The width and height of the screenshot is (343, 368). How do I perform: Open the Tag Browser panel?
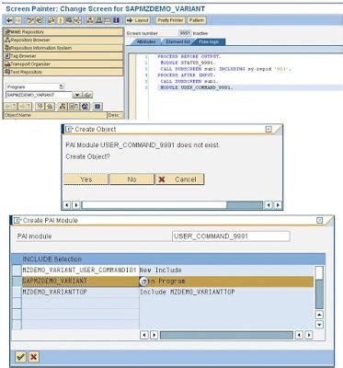(x=63, y=56)
